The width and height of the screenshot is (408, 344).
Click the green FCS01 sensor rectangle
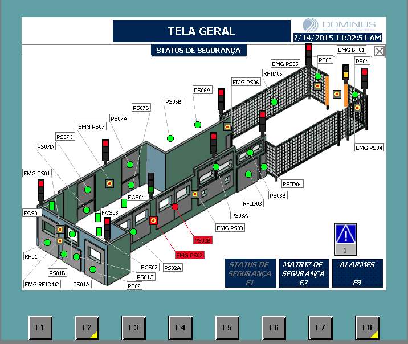pos(52,206)
